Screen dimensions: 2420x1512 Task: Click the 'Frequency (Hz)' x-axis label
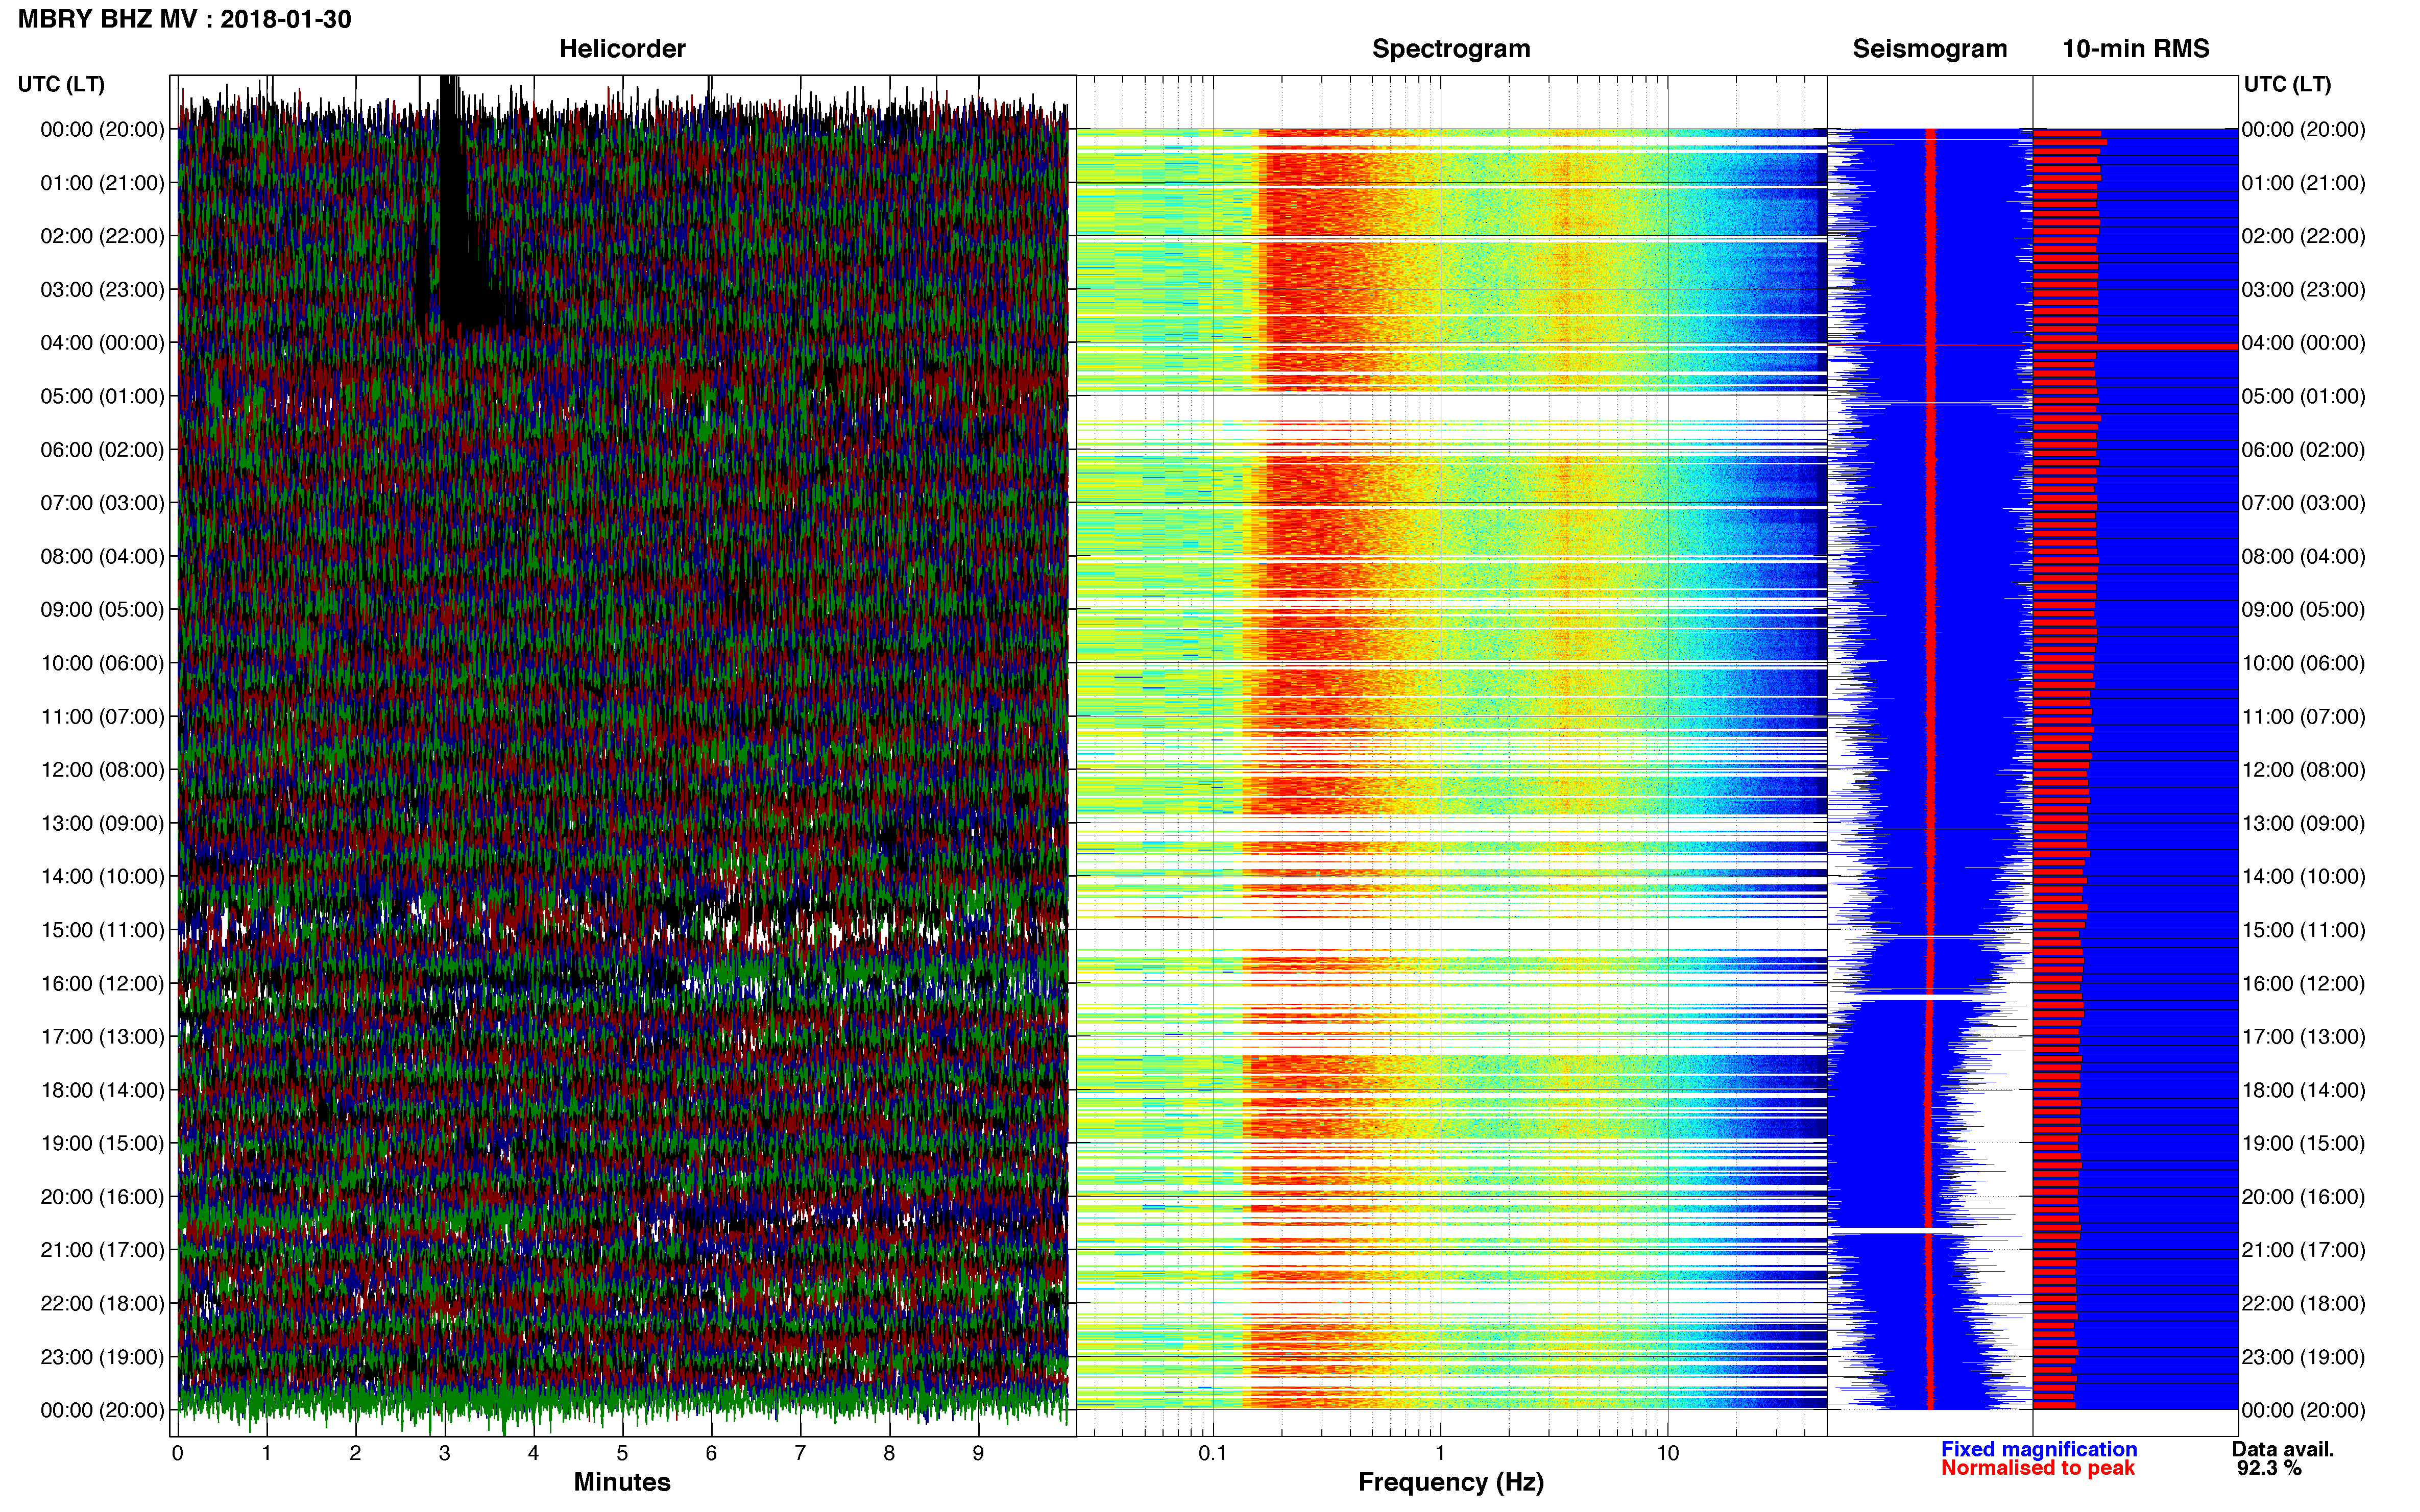coord(1450,1483)
